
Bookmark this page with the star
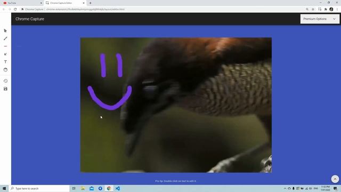(x=313, y=10)
